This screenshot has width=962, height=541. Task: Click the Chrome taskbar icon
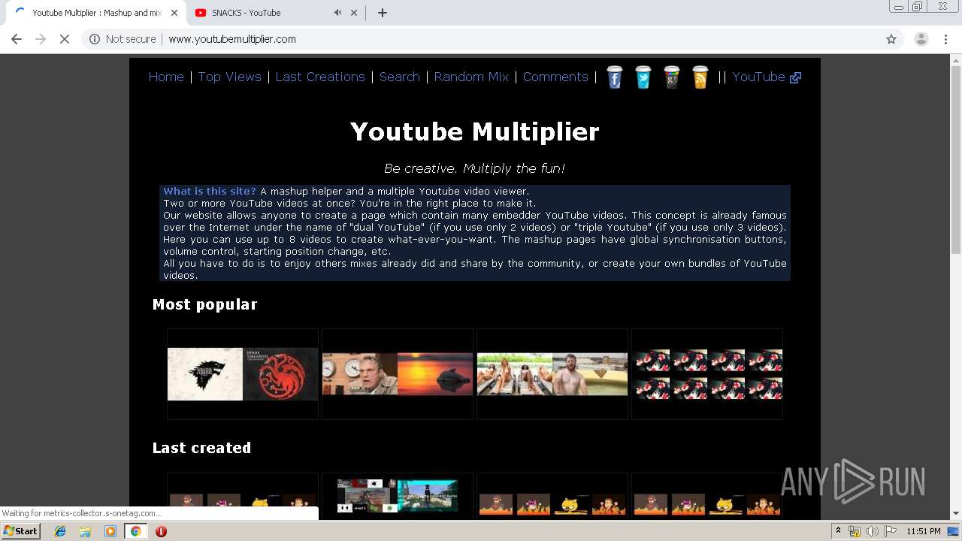click(135, 531)
